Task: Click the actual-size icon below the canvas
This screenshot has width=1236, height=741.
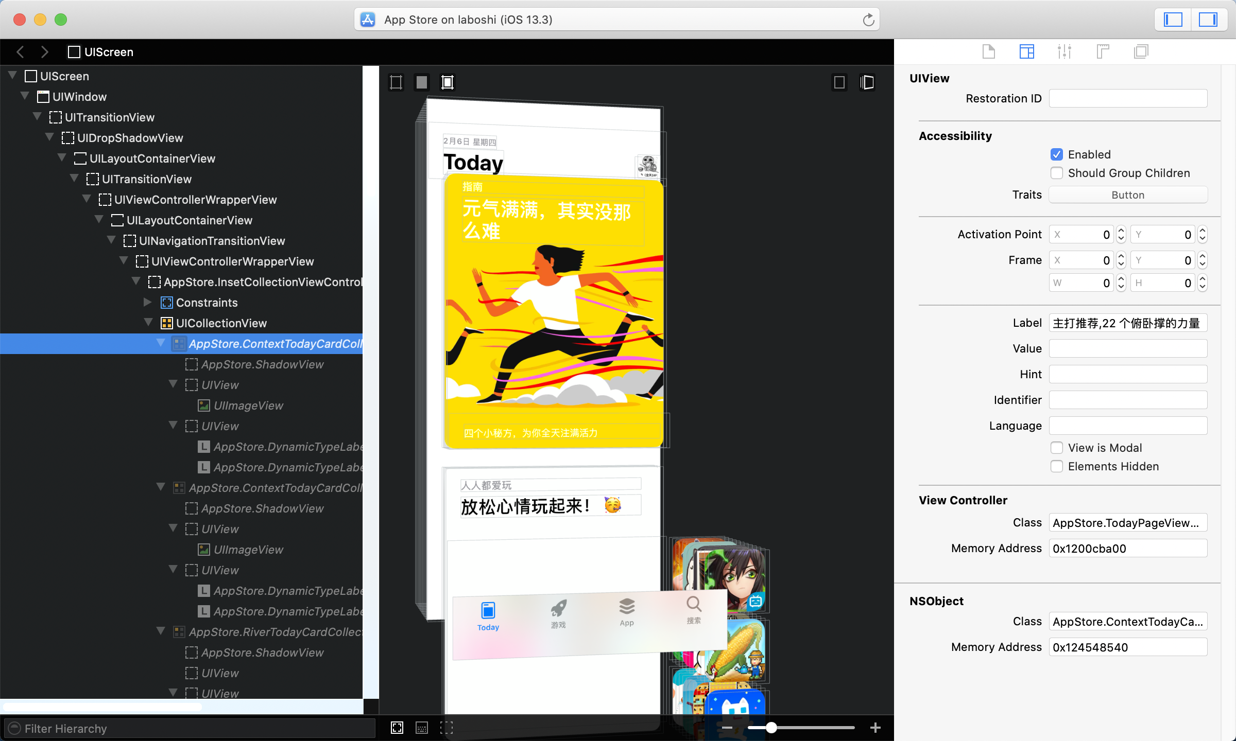Action: coord(422,728)
